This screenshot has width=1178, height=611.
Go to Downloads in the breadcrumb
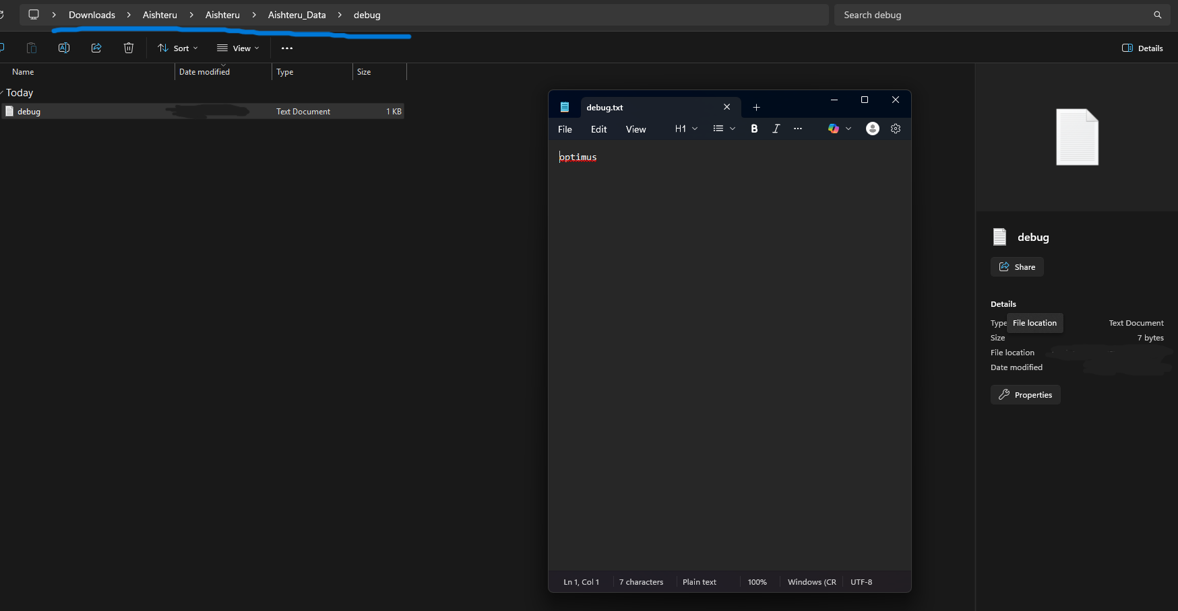click(92, 15)
